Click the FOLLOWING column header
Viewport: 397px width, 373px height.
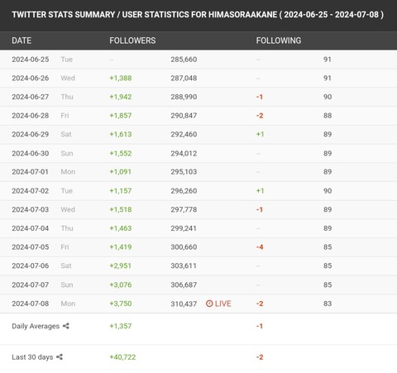coord(279,41)
